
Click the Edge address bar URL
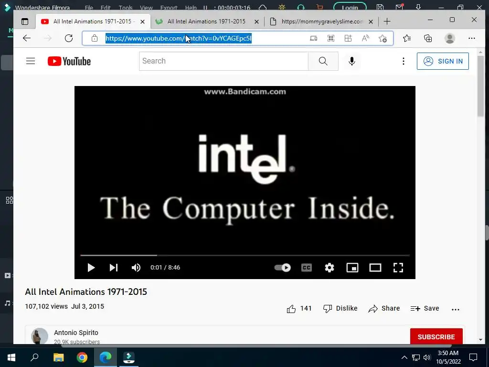point(179,38)
